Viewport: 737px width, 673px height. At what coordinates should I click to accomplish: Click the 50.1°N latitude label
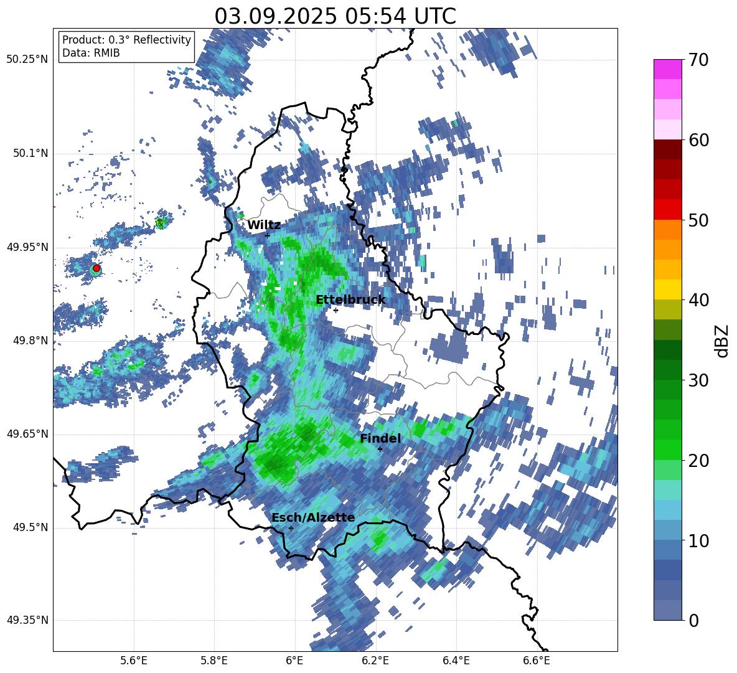tap(30, 154)
